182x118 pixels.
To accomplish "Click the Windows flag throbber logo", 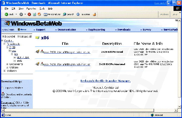I will point(177,8).
